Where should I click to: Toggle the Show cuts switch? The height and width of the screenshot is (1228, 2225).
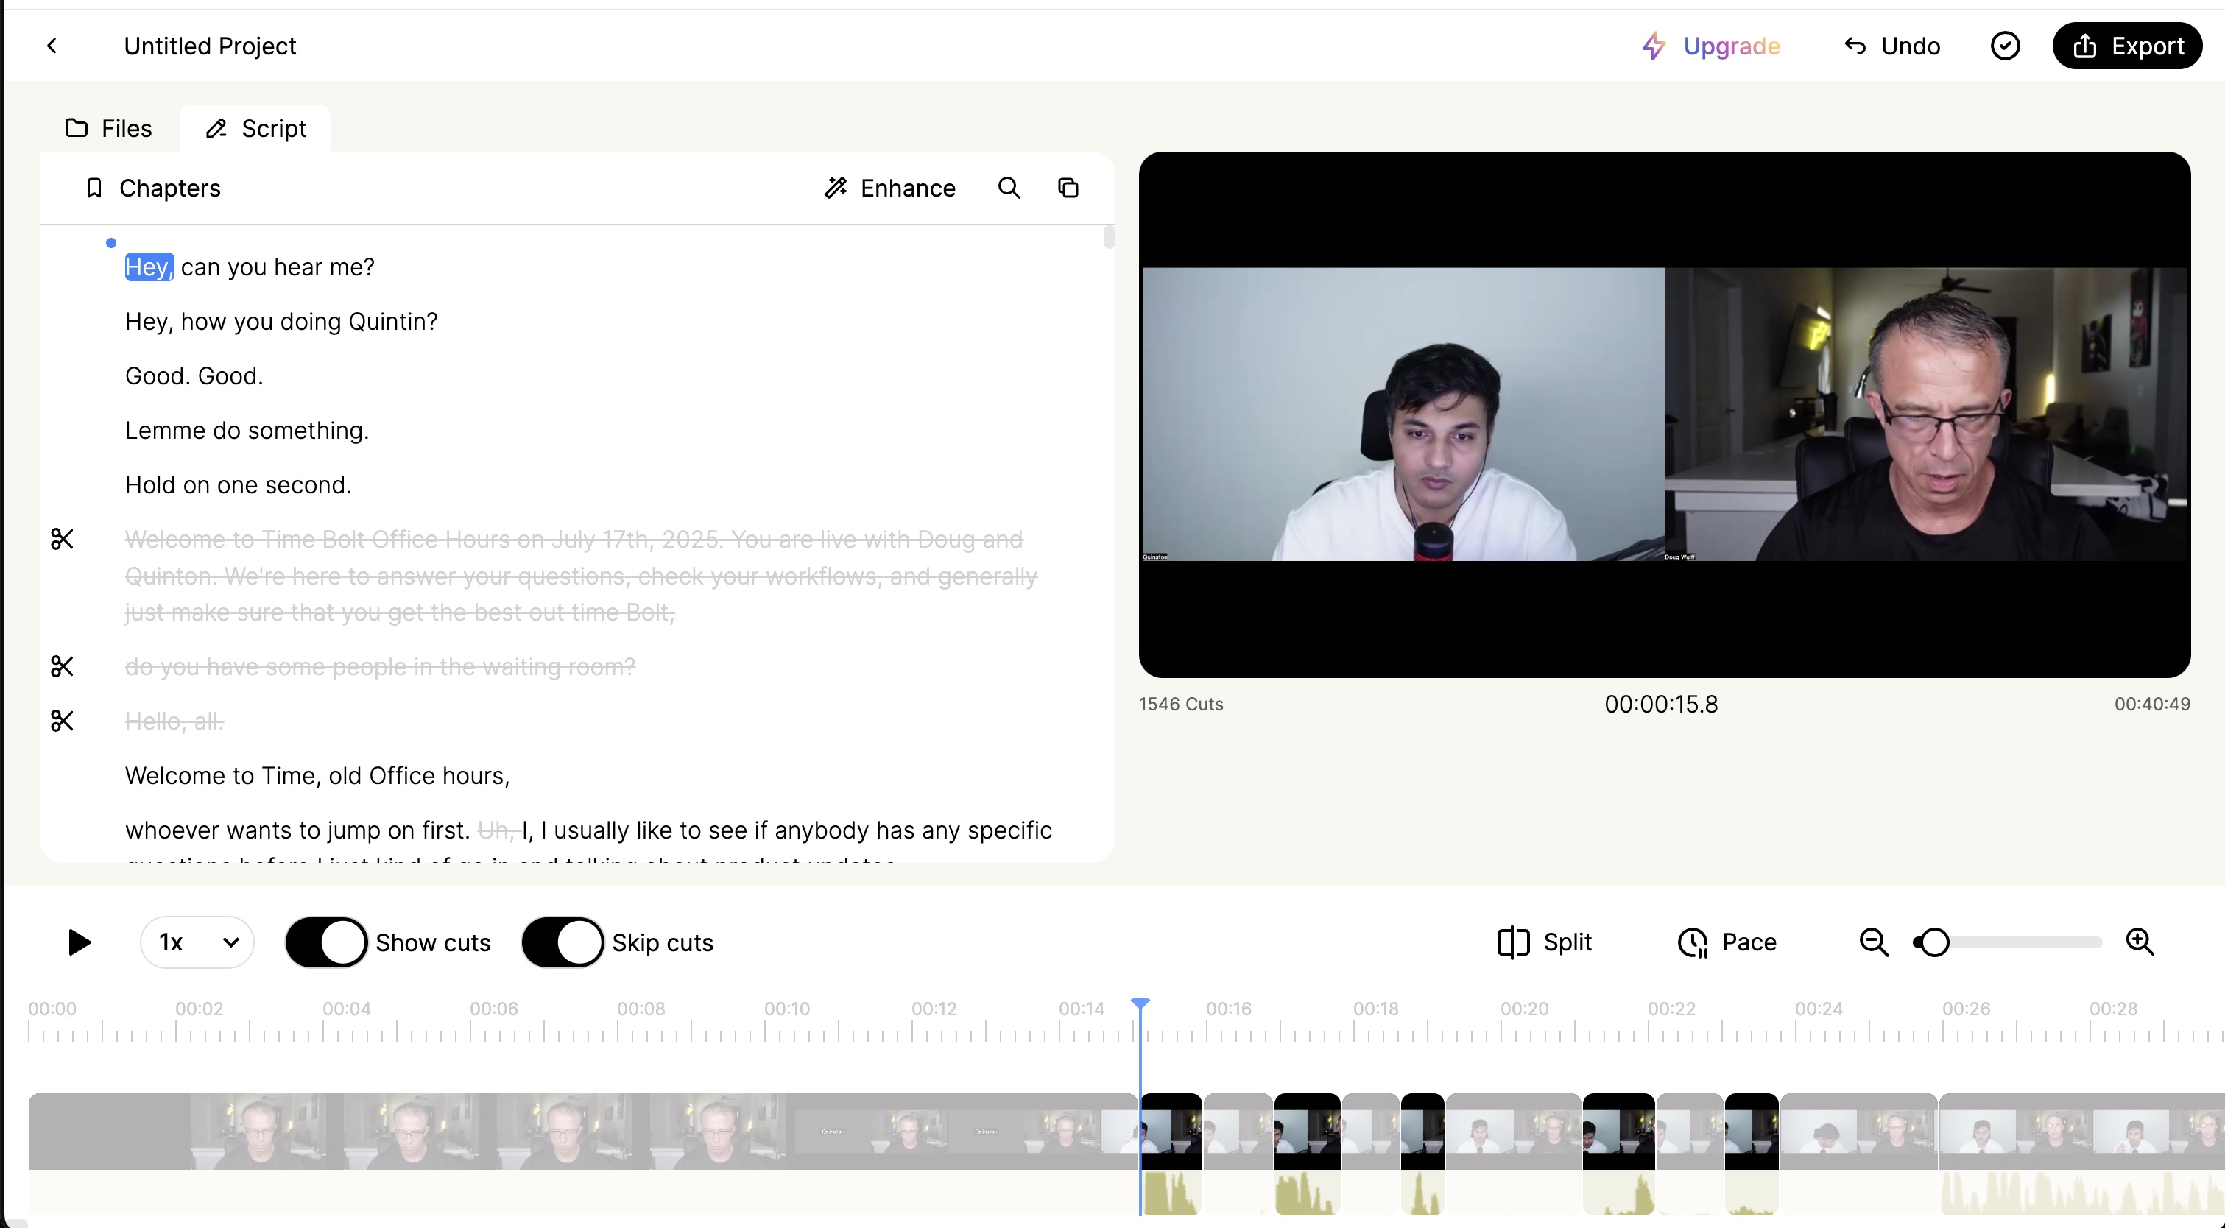coord(326,942)
